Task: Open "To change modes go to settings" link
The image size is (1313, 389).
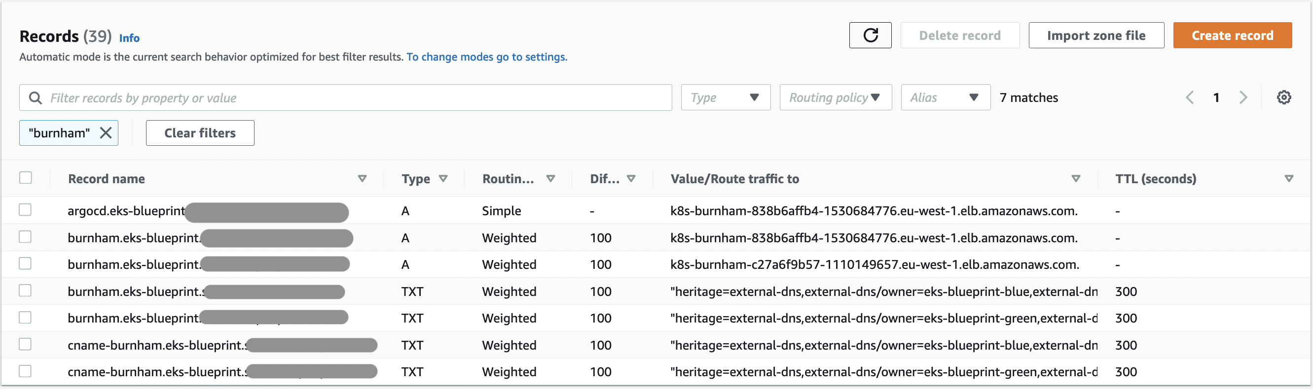Action: tap(486, 57)
